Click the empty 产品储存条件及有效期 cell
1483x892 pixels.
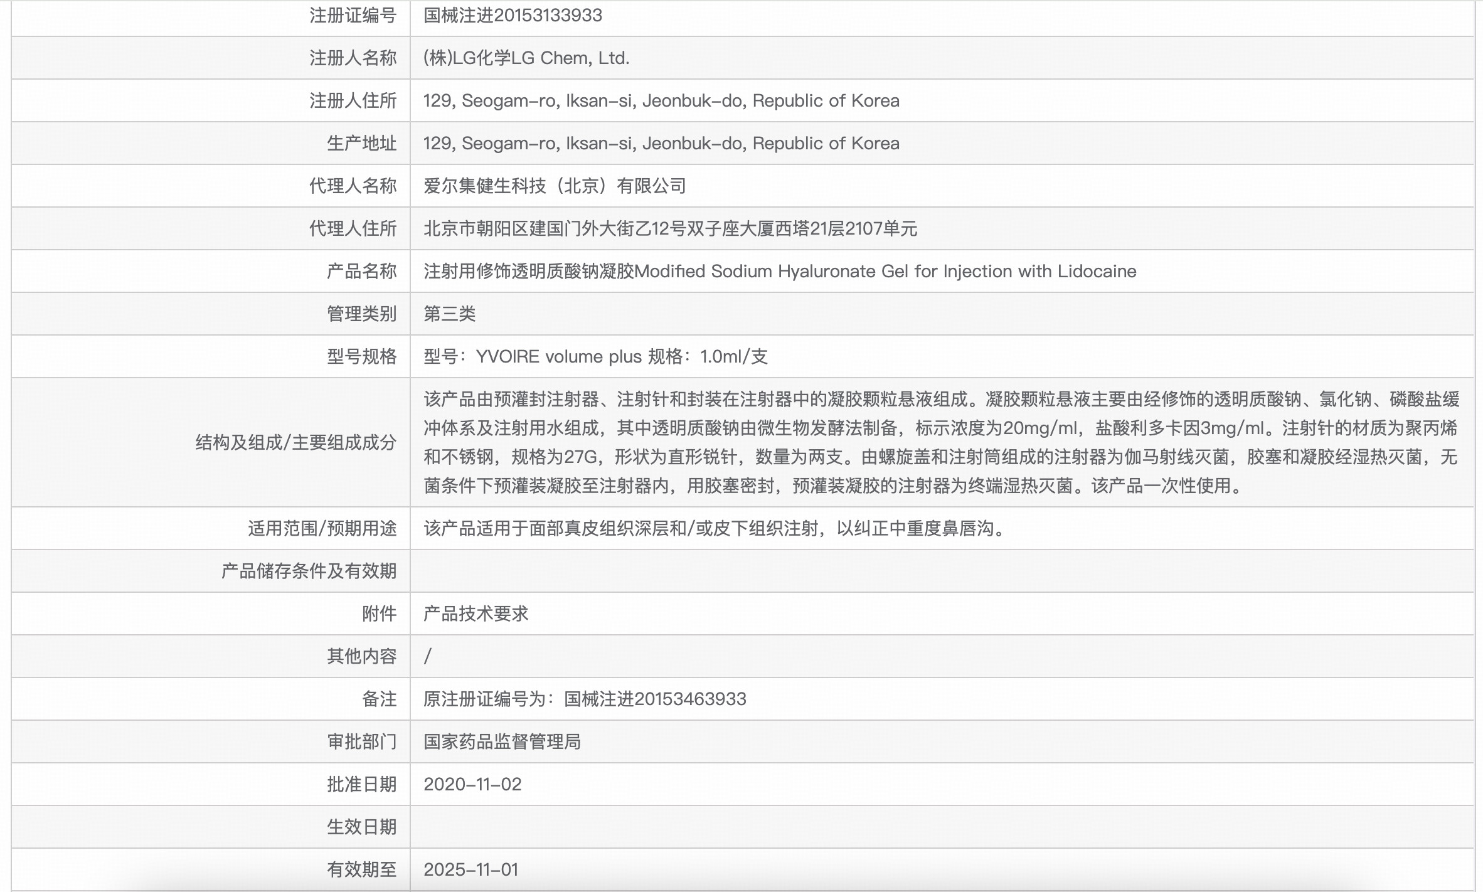(940, 571)
